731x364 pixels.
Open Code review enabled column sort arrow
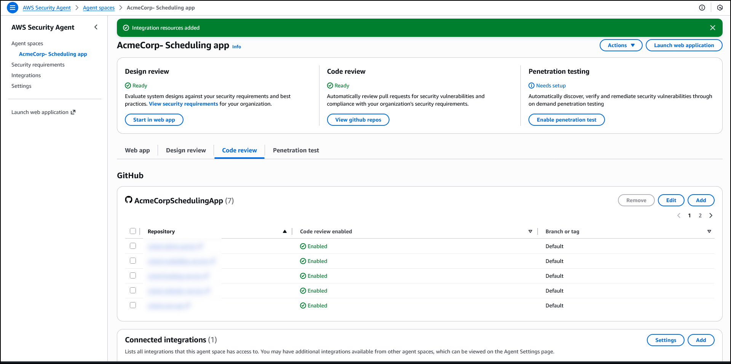tap(530, 231)
